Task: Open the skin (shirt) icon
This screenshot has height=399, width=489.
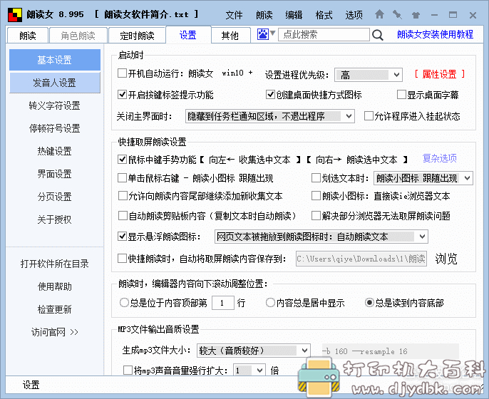Action: coord(416,15)
